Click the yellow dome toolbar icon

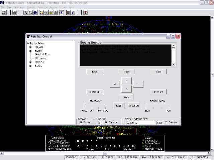[51, 13]
